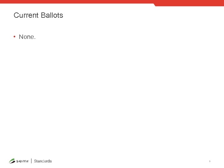Click the slide number 9 in the corner
The width and height of the screenshot is (224, 168).
210,161
